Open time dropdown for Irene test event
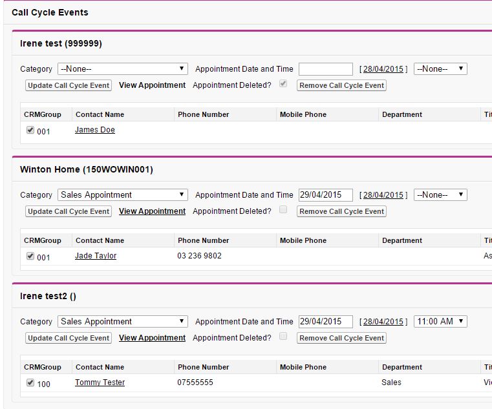Screen dimensions: 492x409 click(x=440, y=69)
